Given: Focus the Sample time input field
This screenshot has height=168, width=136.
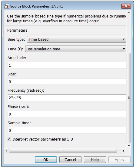Looking at the screenshot, I should pos(67,130).
